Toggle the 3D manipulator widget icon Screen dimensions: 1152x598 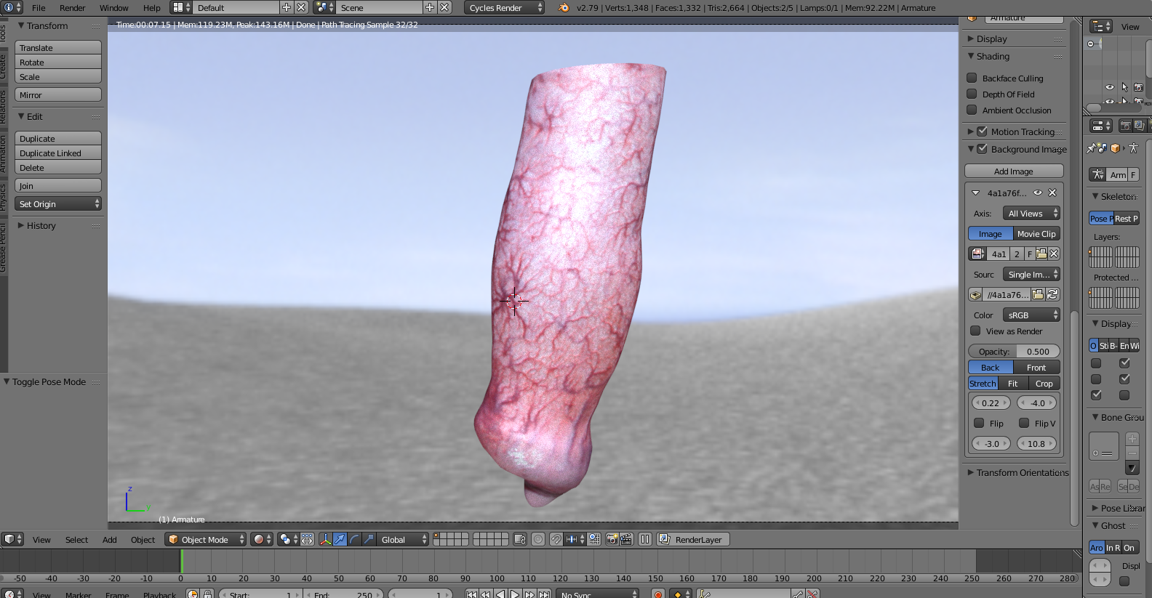(325, 539)
